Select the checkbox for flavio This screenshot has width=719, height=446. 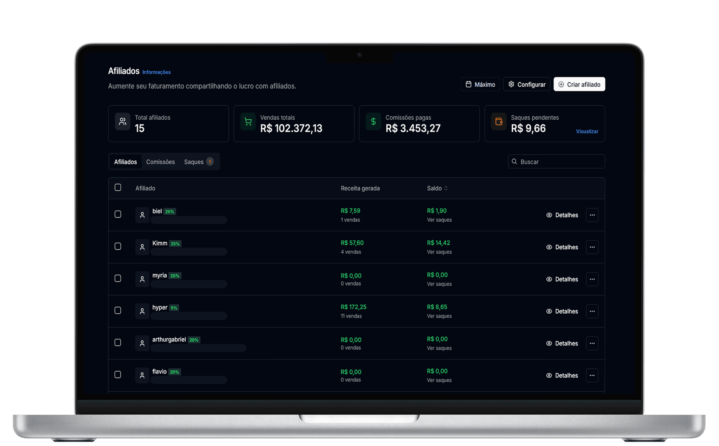[x=118, y=375]
